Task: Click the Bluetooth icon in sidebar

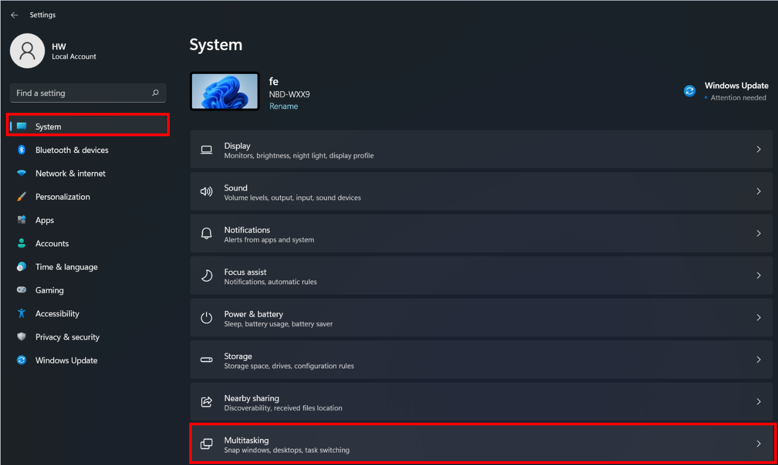Action: click(x=22, y=150)
